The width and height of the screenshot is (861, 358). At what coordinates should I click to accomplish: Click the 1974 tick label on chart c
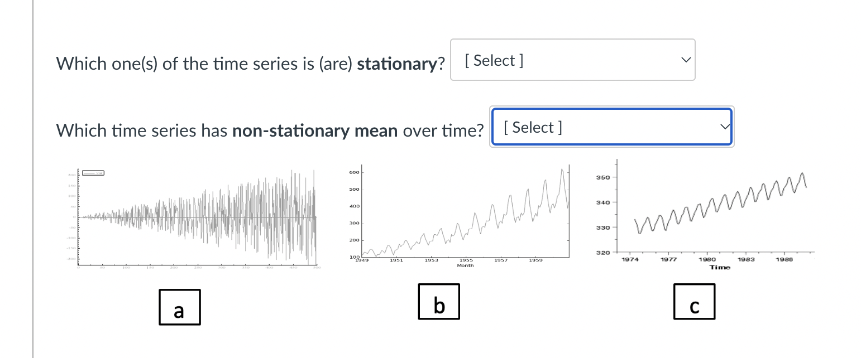pos(630,259)
